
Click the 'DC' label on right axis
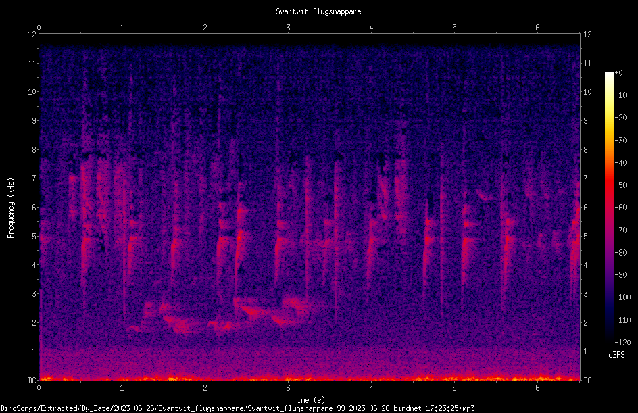click(587, 380)
